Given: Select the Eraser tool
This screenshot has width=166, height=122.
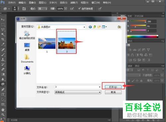Looking at the screenshot, I should [3, 69].
